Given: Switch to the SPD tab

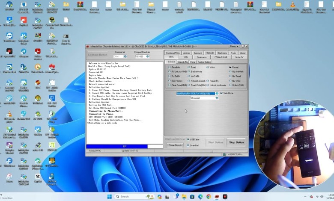Looking at the screenshot, I should [185, 57].
